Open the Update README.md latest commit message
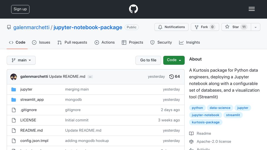This screenshot has height=150, width=267. click(x=67, y=77)
